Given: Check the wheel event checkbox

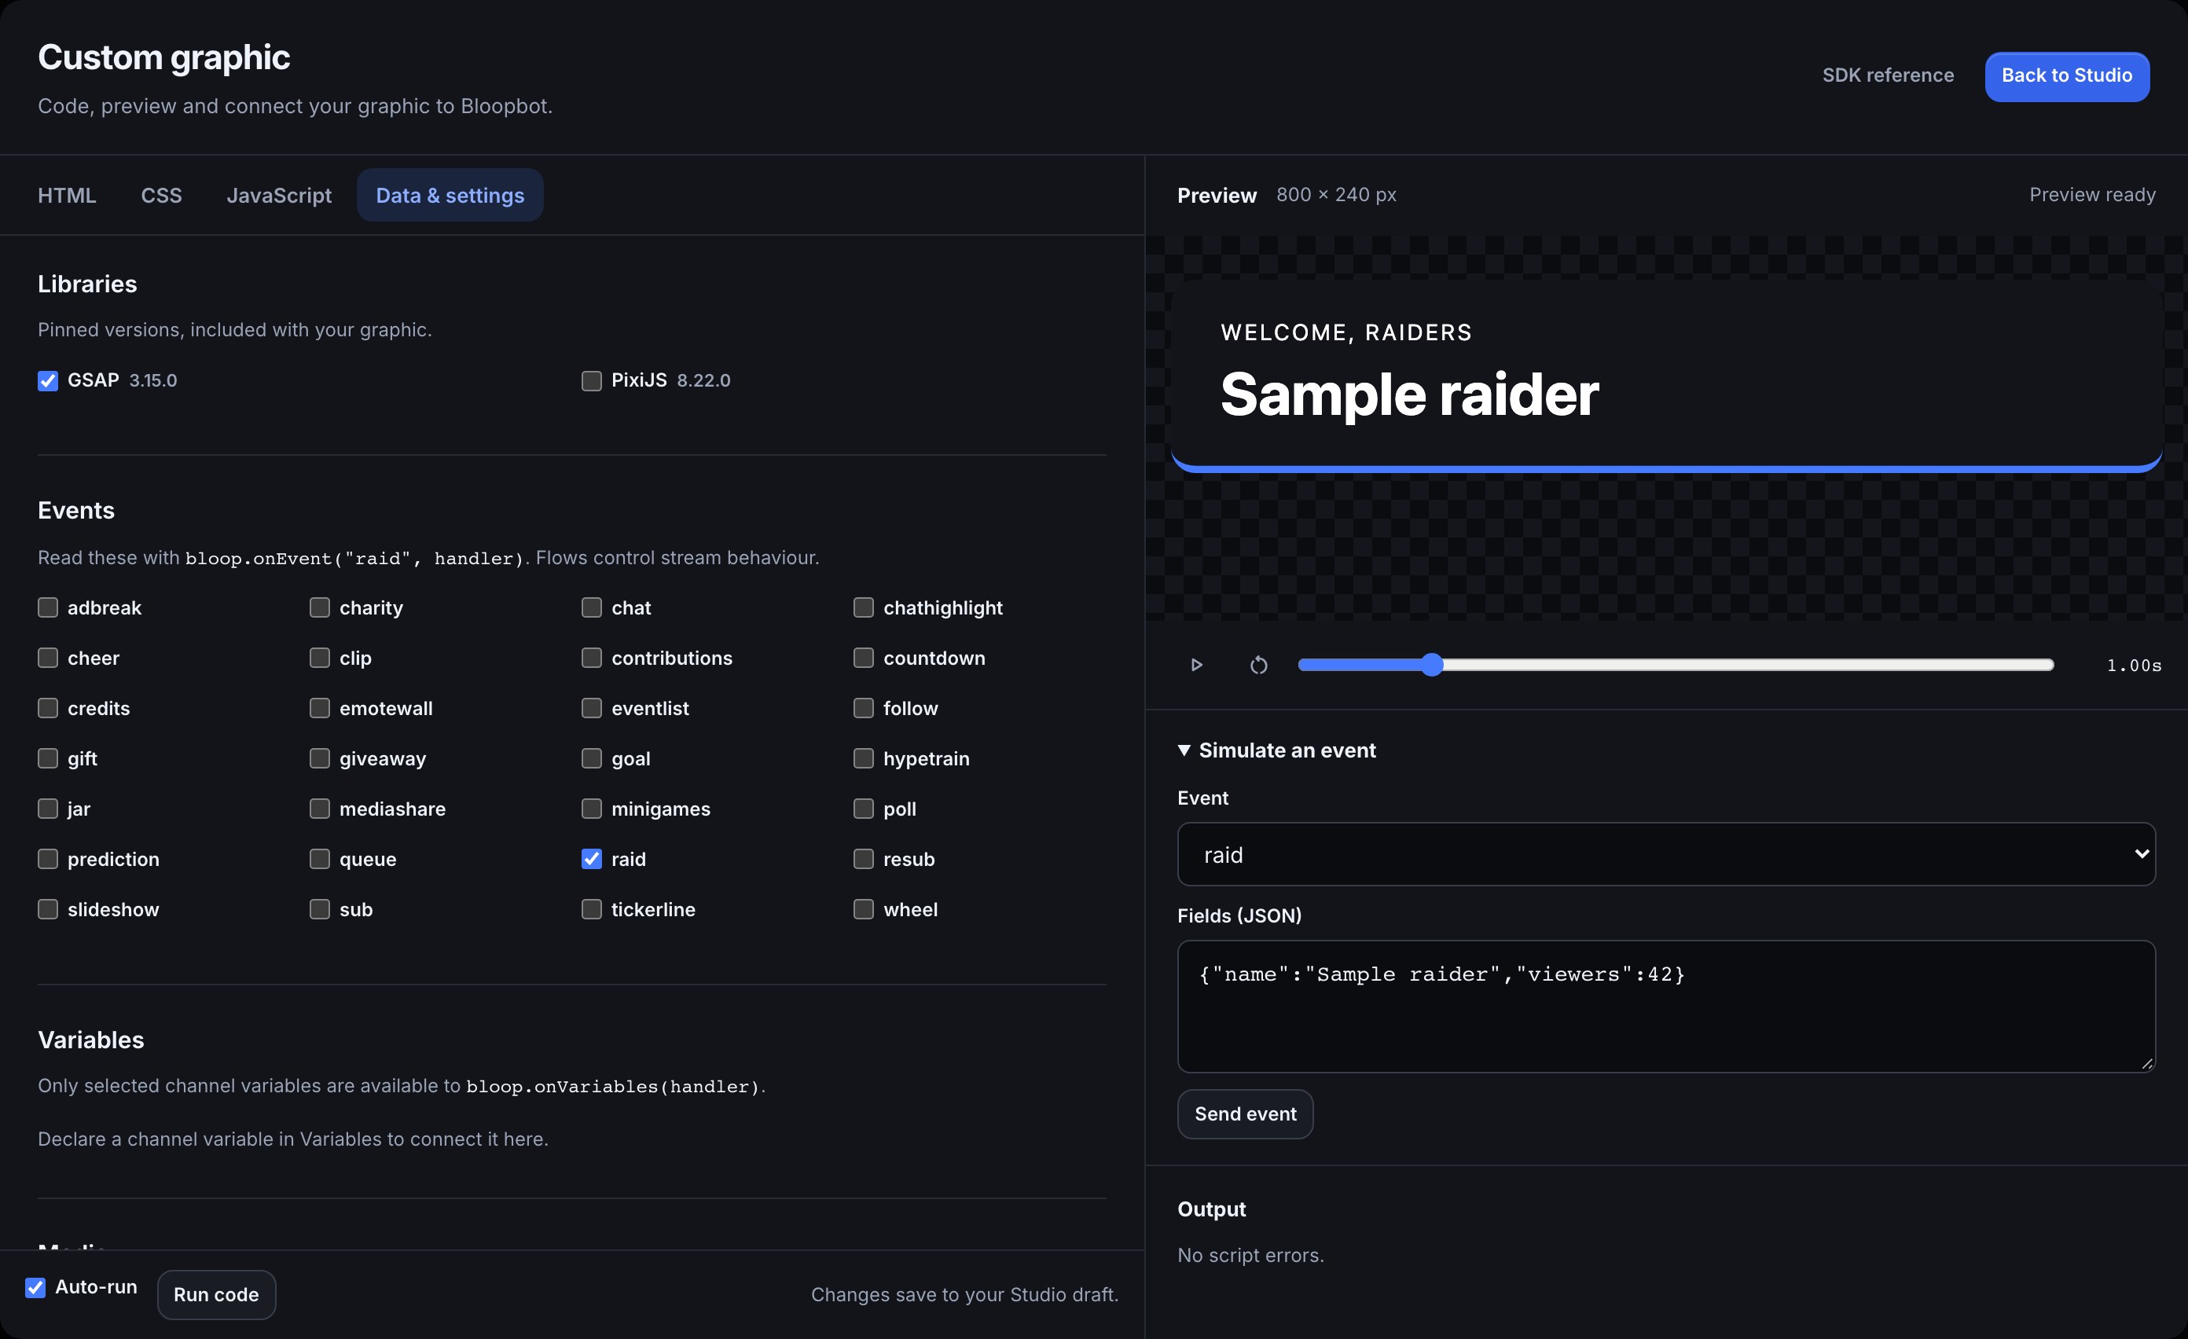Looking at the screenshot, I should [x=863, y=909].
